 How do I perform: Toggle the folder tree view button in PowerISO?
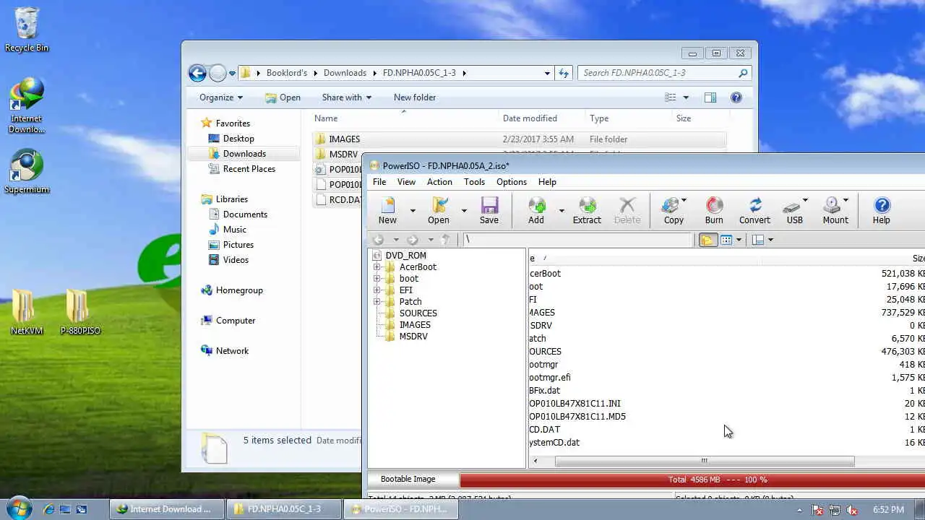[x=708, y=240]
